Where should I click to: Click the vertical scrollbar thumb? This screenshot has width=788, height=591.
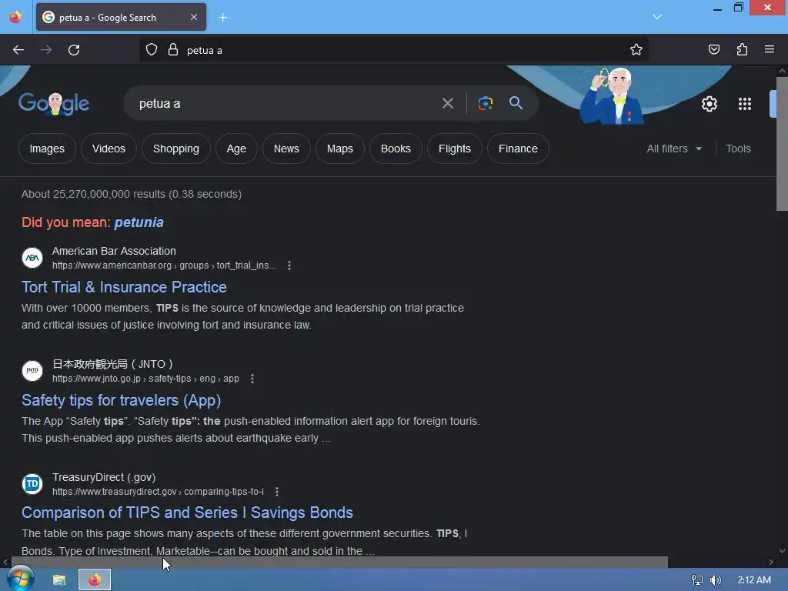pos(782,144)
